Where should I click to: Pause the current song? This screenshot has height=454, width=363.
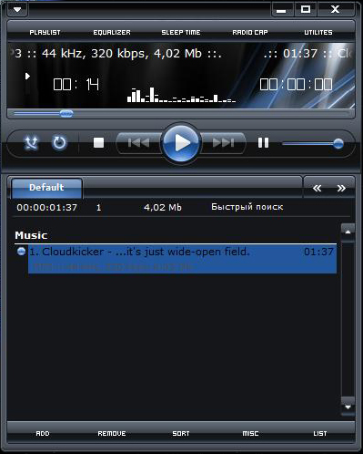263,142
